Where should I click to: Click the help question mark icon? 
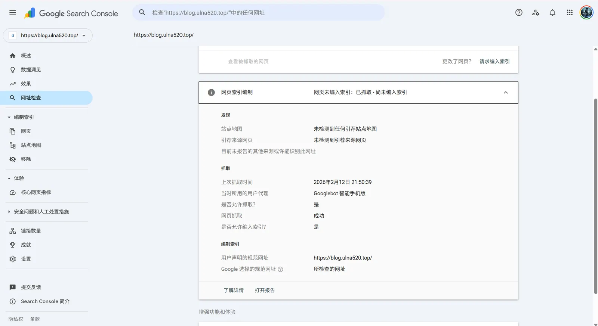point(519,13)
